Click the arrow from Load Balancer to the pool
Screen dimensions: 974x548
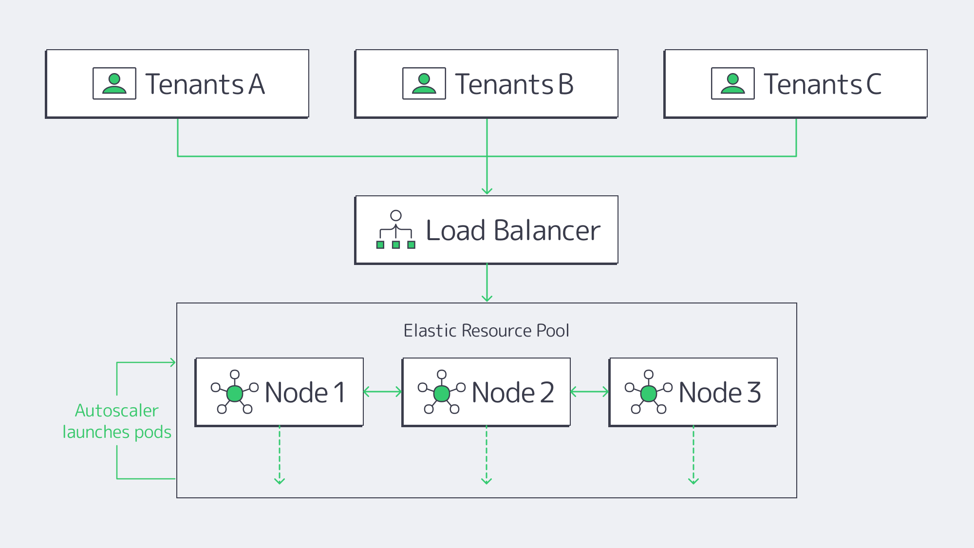(487, 283)
